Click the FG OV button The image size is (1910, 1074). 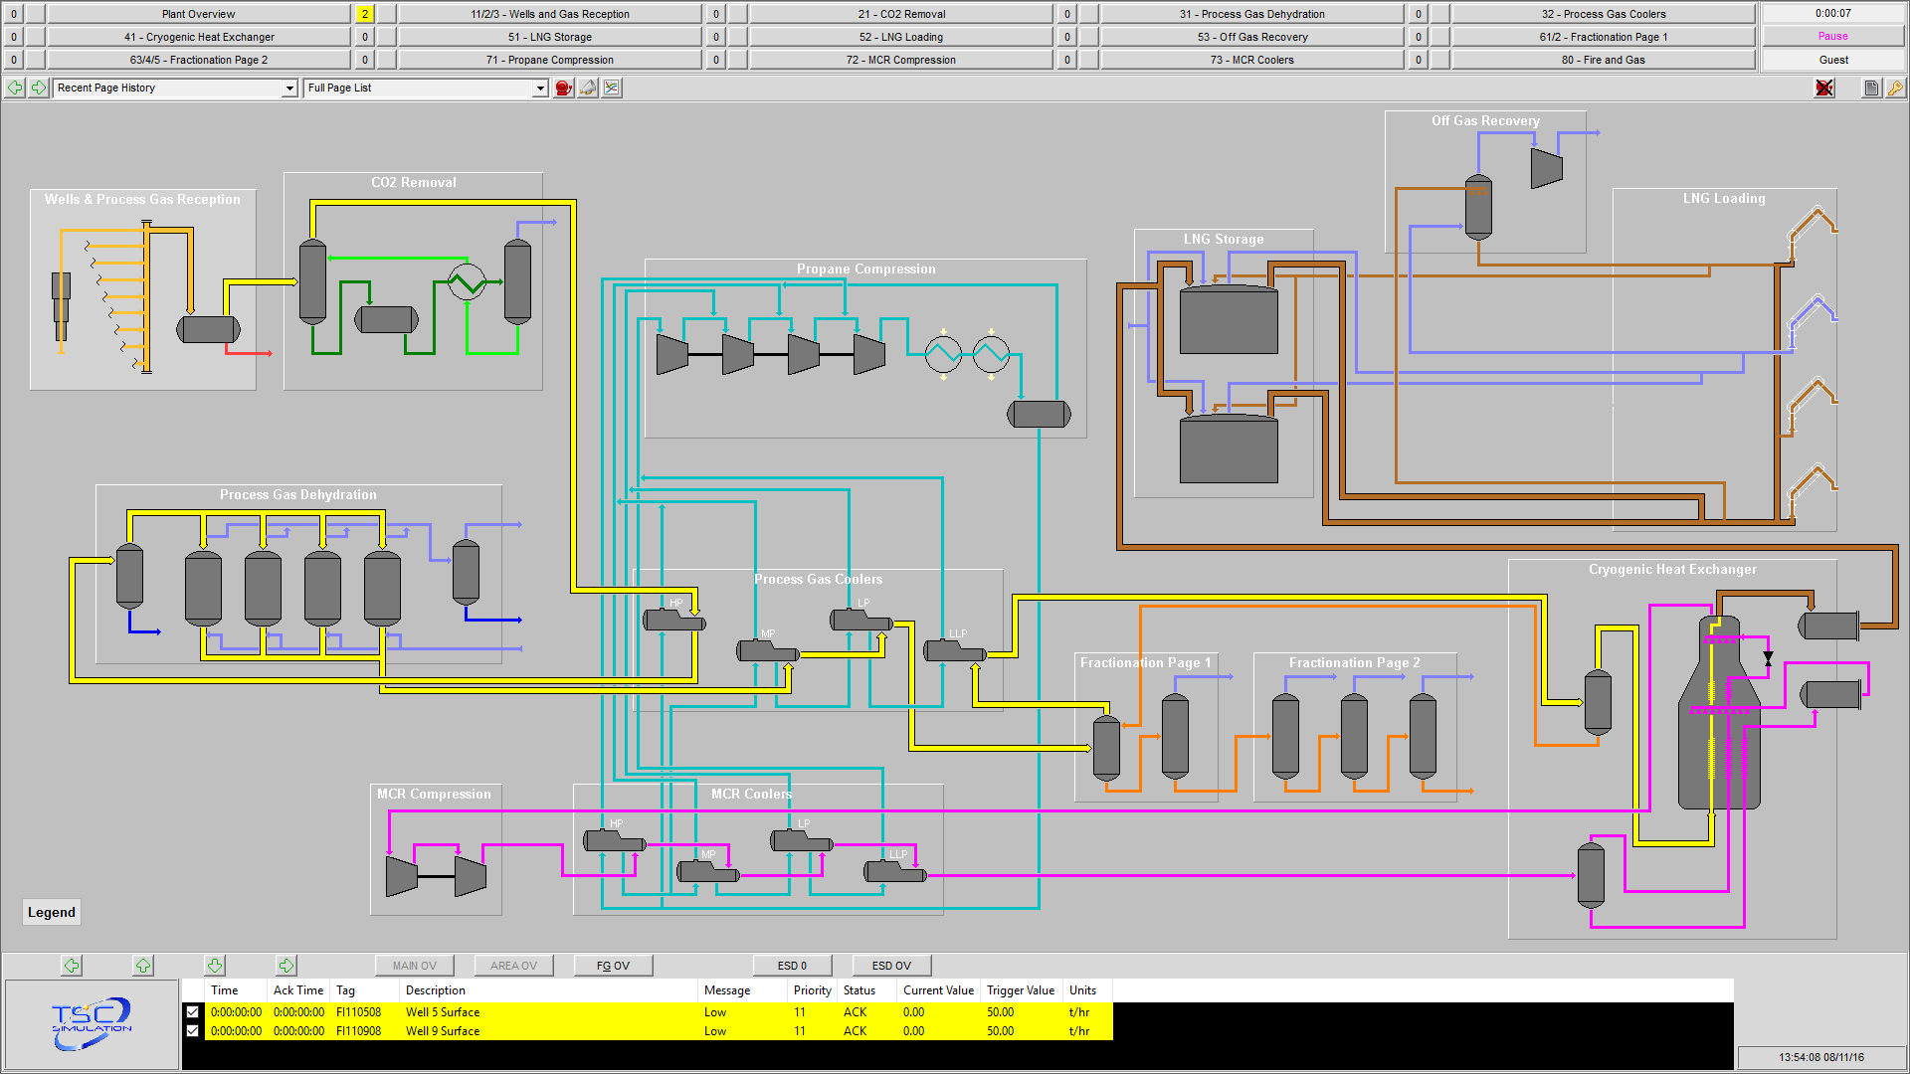pos(613,966)
